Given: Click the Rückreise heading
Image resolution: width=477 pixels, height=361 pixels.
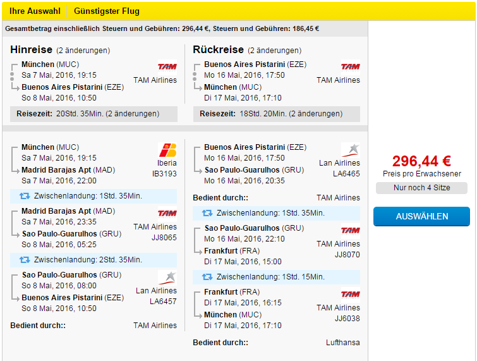Looking at the screenshot, I should 218,49.
